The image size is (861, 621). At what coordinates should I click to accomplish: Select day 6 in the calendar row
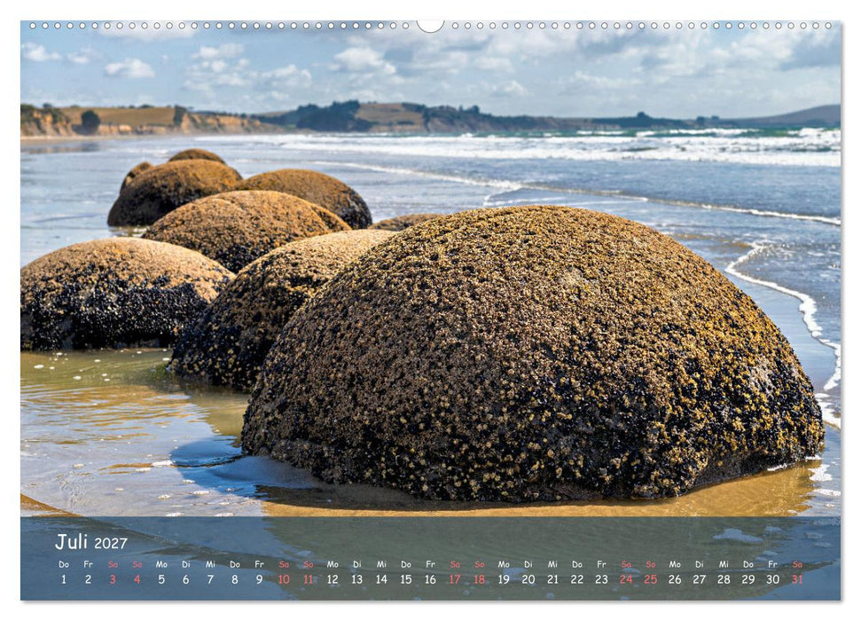pos(186,579)
